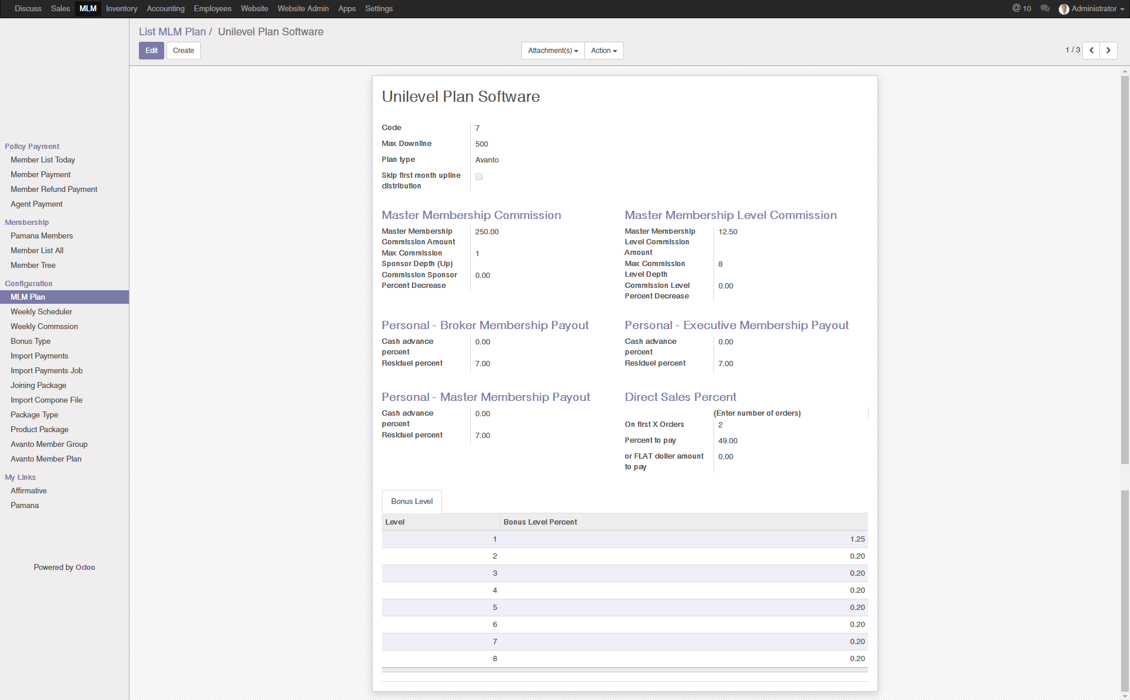Open Weekly Scheduler in the sidebar
Screen dimensions: 1130x700
pos(41,311)
